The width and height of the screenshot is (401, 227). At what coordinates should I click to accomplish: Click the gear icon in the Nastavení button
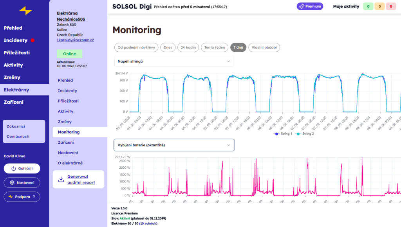click(12, 182)
